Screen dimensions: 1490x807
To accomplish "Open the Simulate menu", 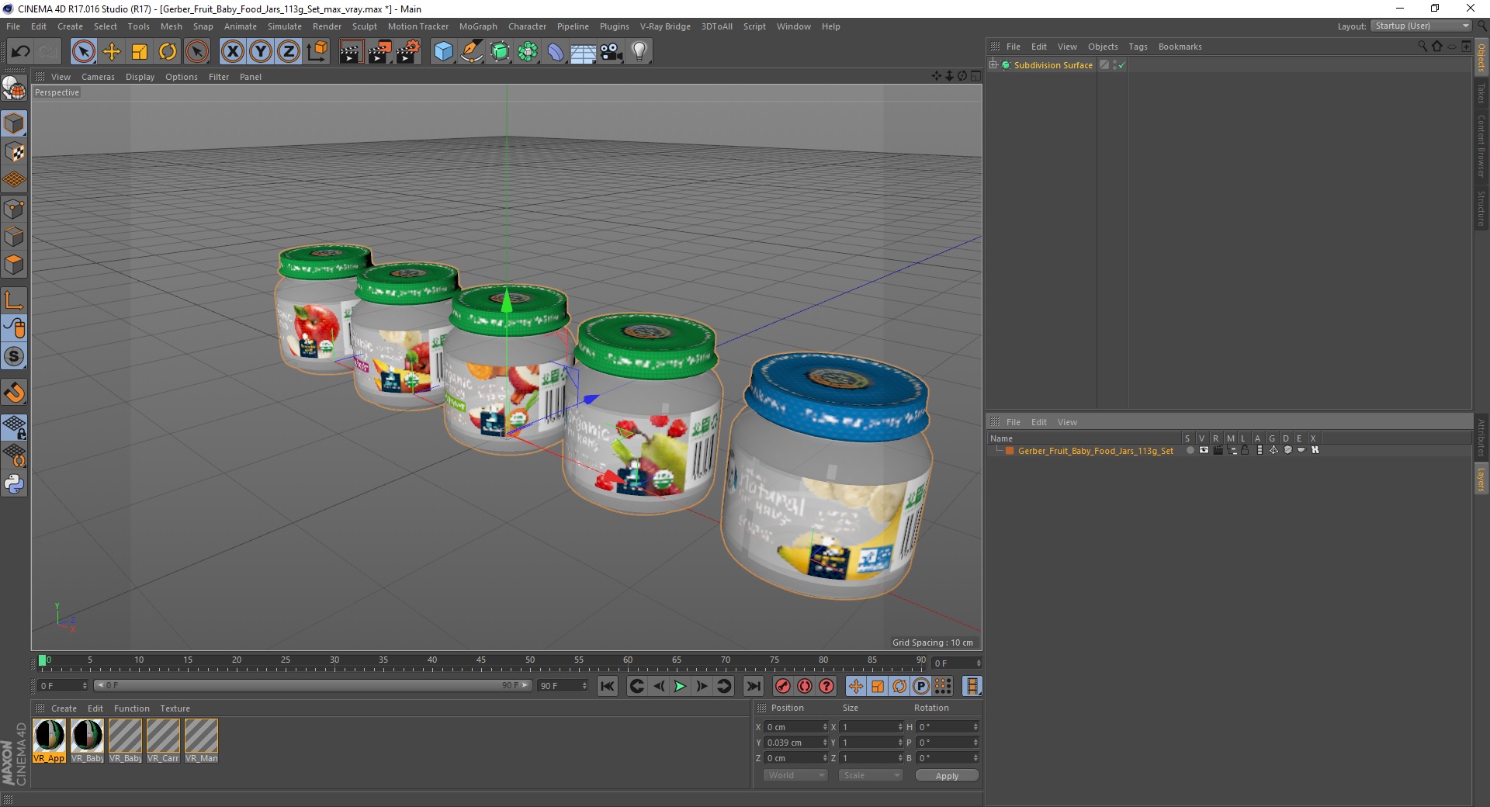I will tap(285, 26).
